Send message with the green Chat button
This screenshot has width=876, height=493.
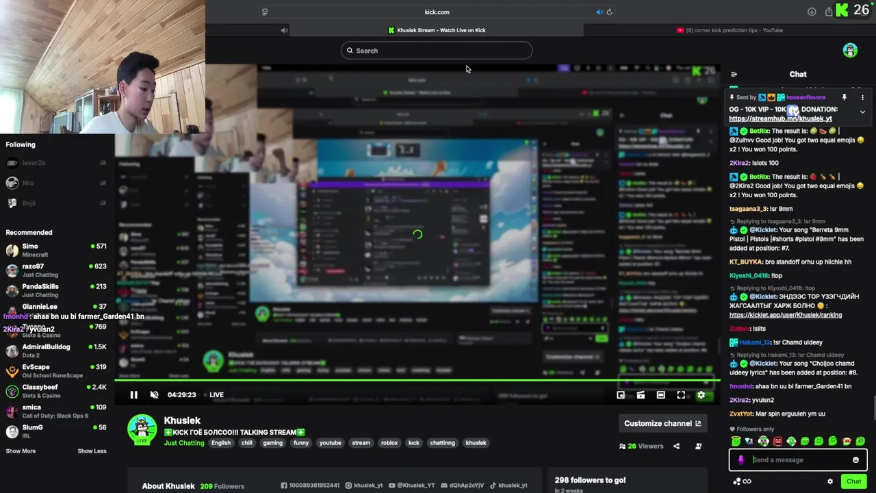[853, 481]
